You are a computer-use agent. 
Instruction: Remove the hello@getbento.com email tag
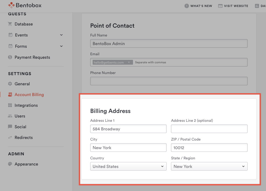click(129, 62)
